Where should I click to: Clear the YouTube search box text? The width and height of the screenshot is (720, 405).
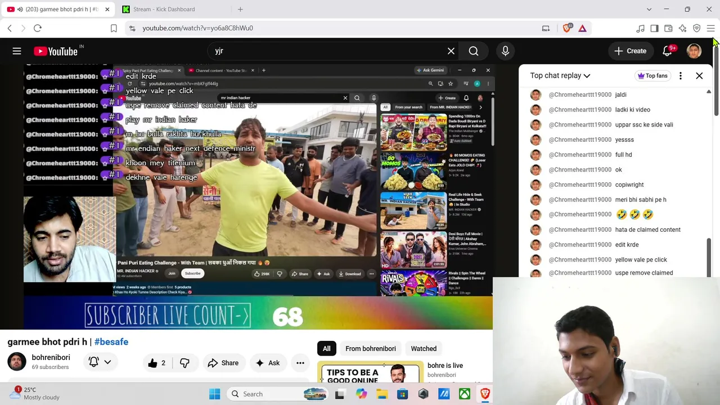(x=451, y=51)
